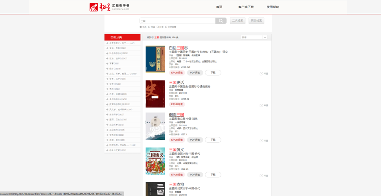Click the magnifier search icon button
Viewport: 381px width, 196px height.
221,21
